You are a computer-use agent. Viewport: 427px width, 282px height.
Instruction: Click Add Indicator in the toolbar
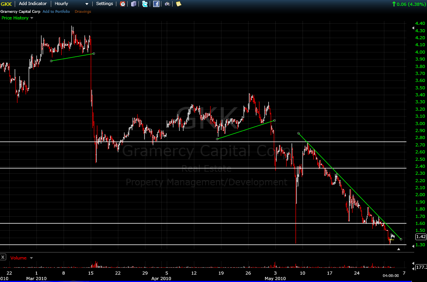pos(33,4)
